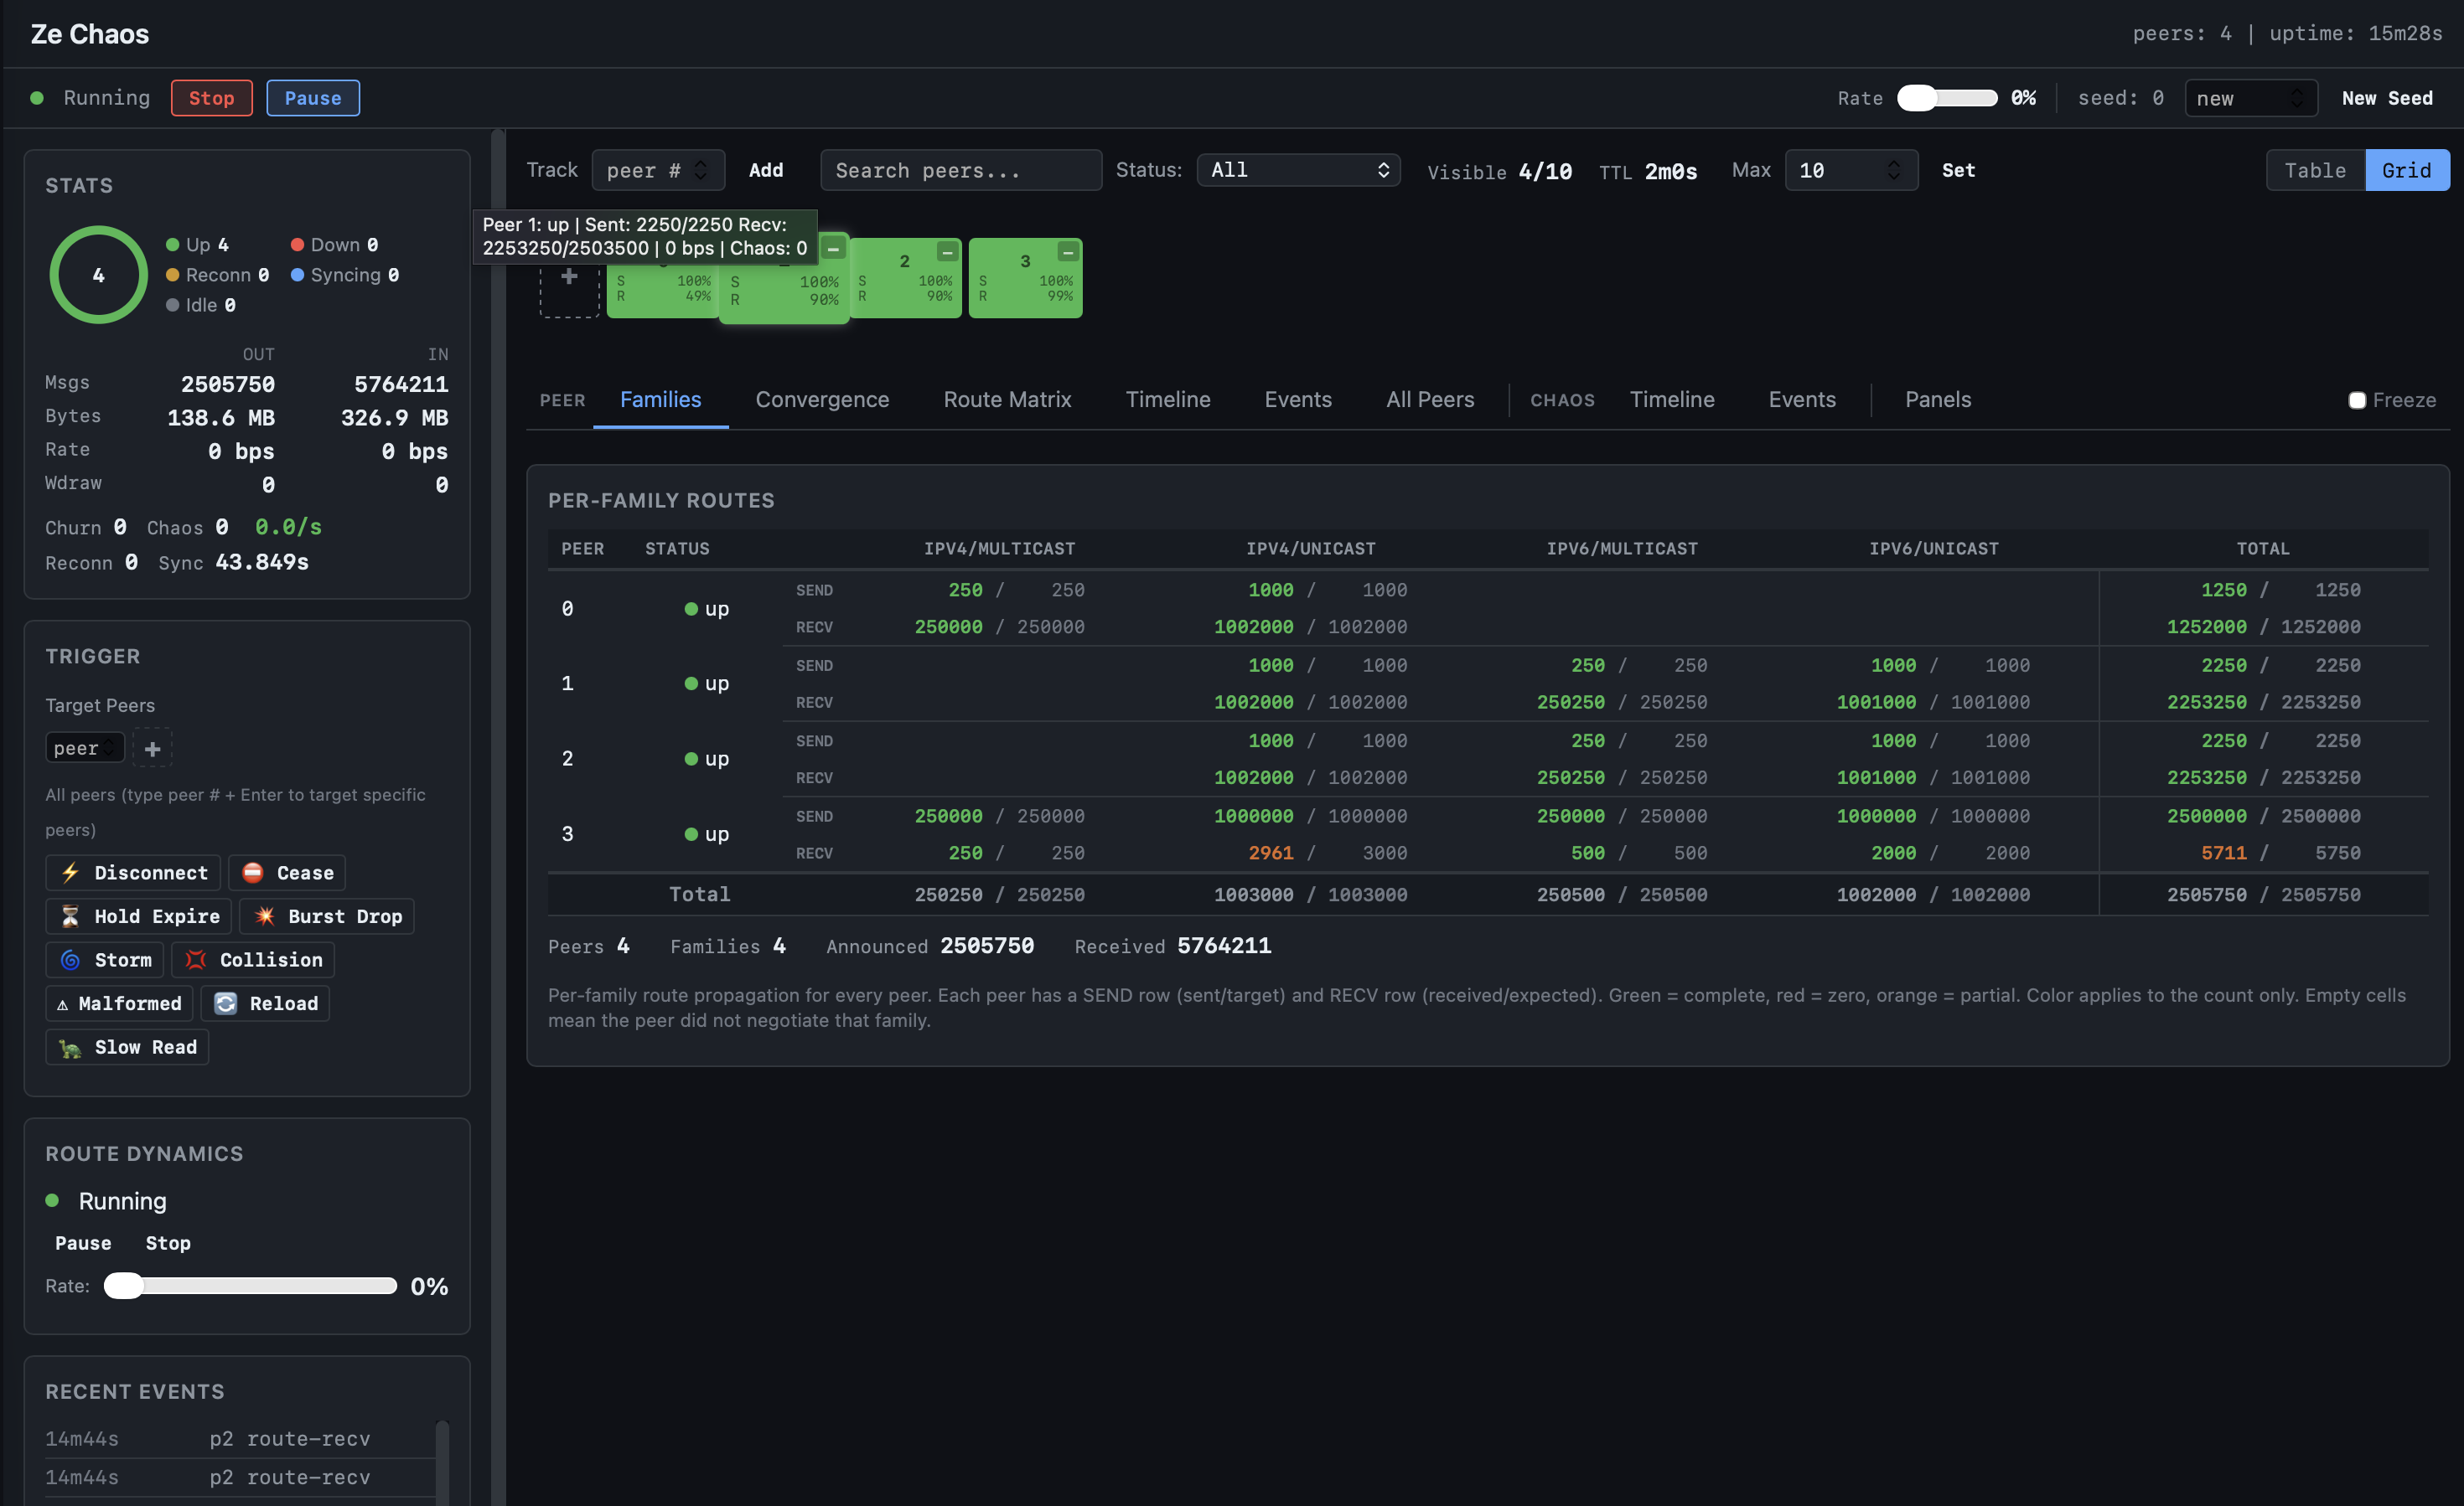Image resolution: width=2464 pixels, height=1506 pixels.
Task: Apply the max value with Set
Action: (x=1958, y=170)
